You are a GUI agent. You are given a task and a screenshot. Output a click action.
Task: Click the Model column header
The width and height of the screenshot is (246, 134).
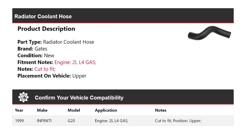74,110
